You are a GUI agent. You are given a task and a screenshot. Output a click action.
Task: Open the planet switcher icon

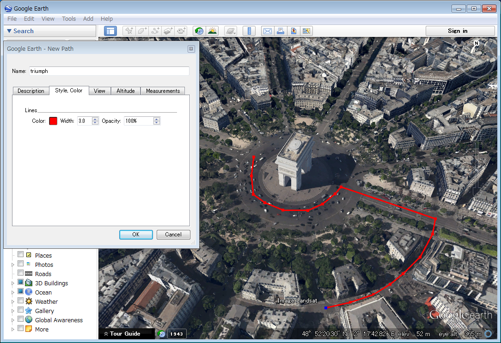click(x=231, y=31)
